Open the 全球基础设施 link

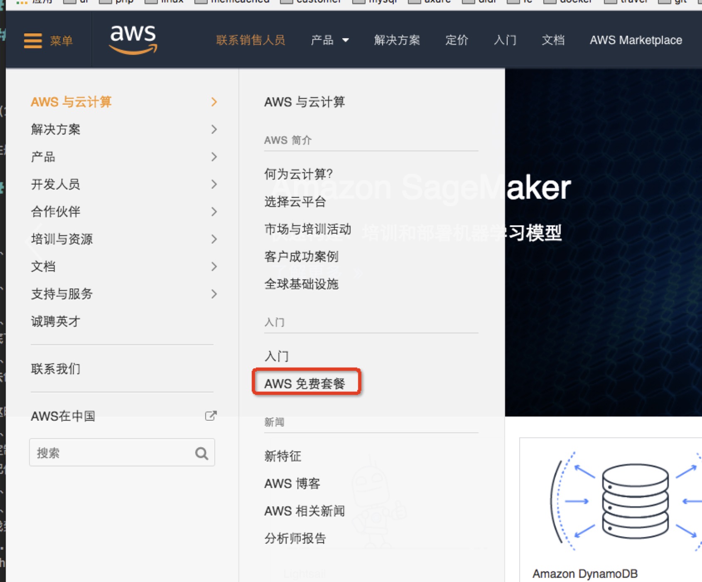tap(301, 284)
